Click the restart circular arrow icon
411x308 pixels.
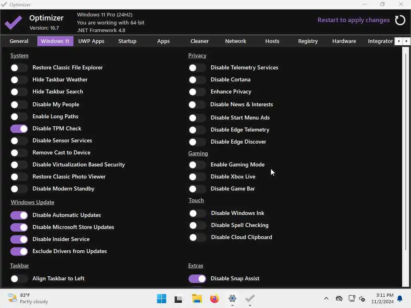[400, 20]
